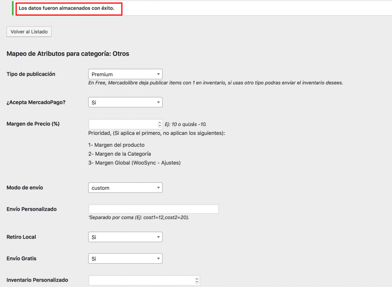The image size is (392, 287).
Task: Click the Margen de Precio stepper arrows
Action: coord(160,124)
